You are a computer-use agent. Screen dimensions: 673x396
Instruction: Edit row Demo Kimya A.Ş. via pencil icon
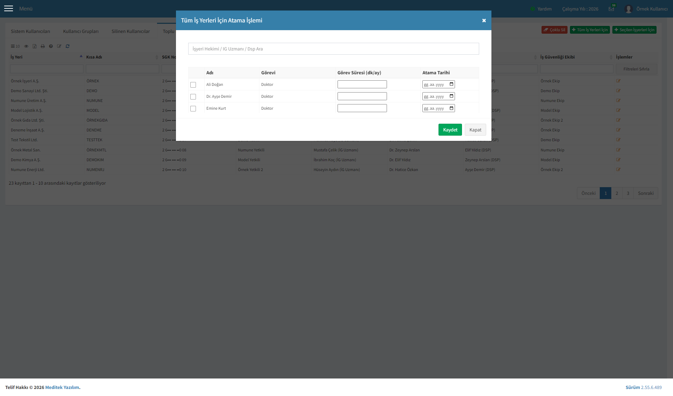click(x=618, y=160)
